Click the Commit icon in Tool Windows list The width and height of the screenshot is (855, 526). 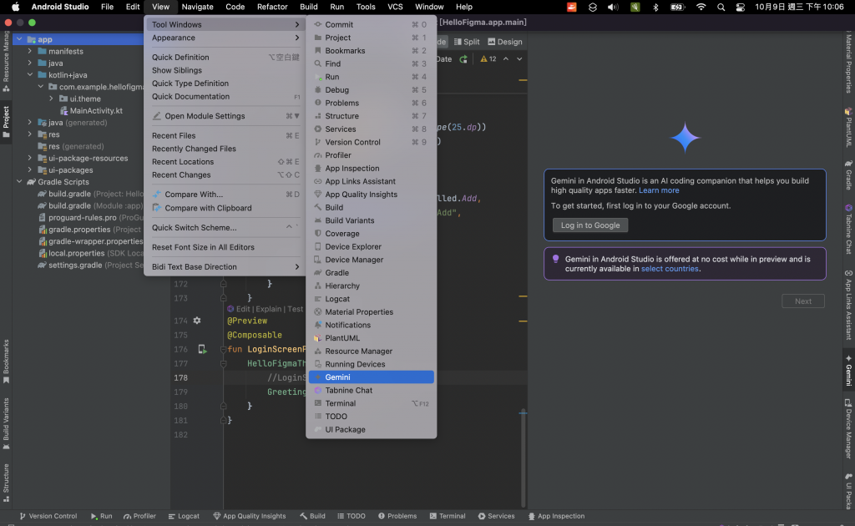(x=318, y=24)
